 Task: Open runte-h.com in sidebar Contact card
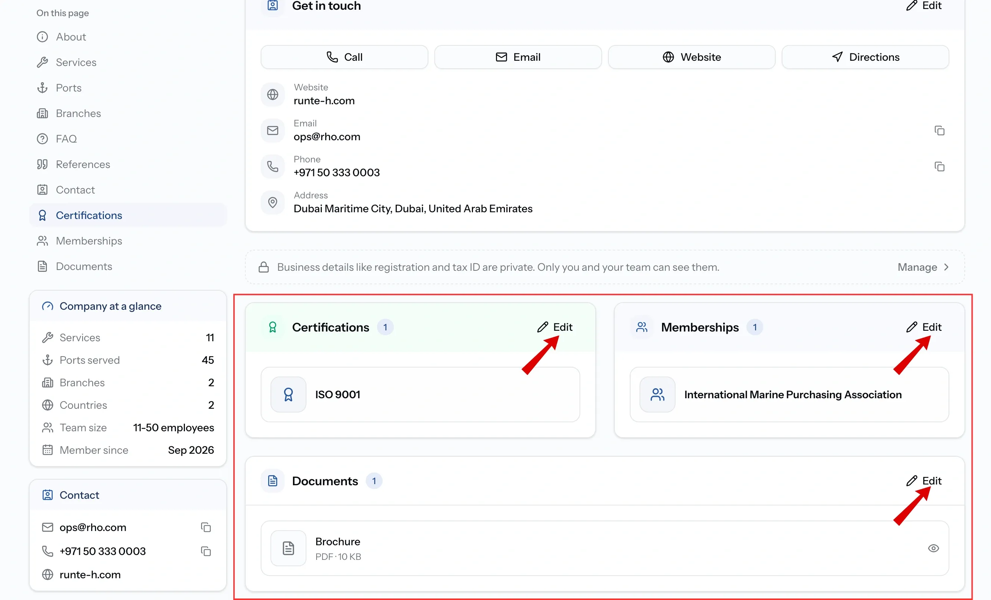[90, 574]
